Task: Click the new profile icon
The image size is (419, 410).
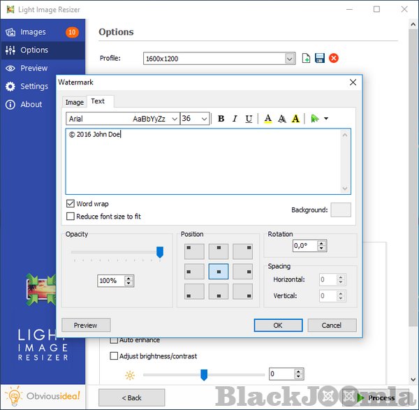Action: pos(306,59)
